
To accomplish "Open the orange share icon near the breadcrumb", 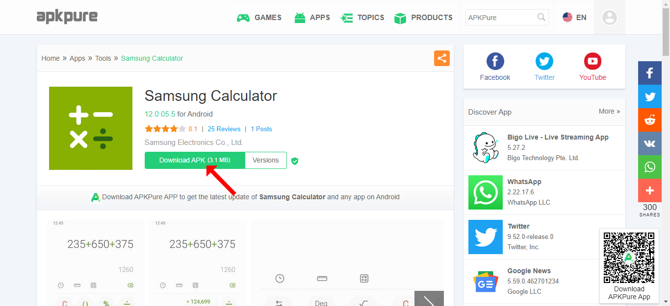I will coord(441,58).
